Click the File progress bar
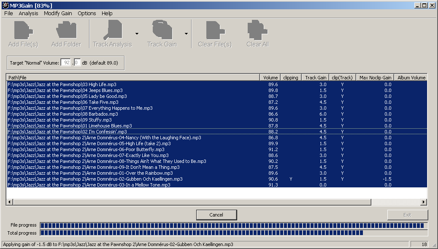This screenshot has width=438, height=249. click(234, 225)
